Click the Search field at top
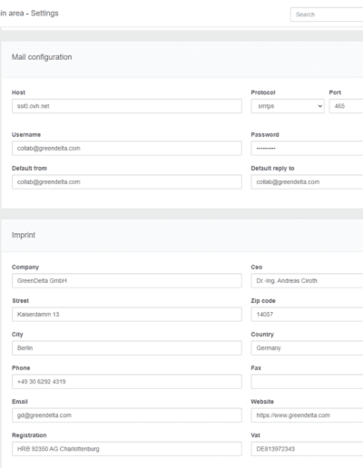 tap(327, 15)
